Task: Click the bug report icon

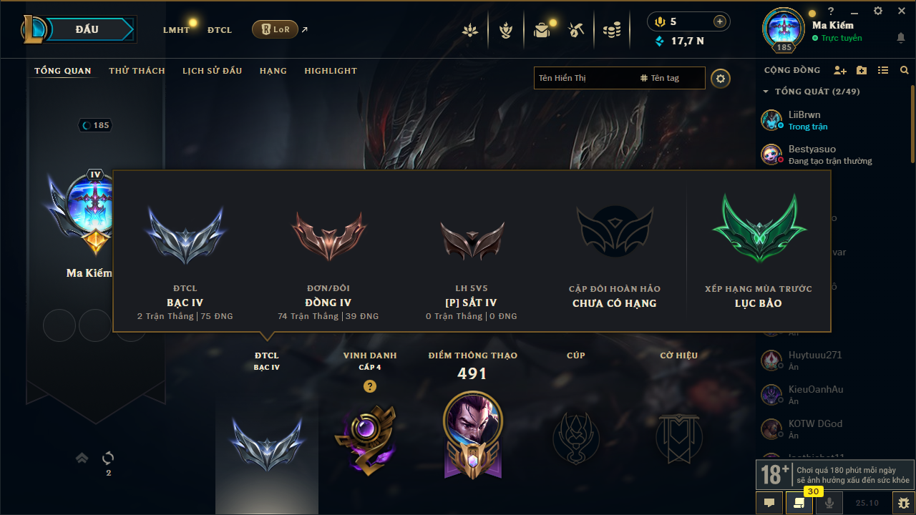Action: coord(904,503)
